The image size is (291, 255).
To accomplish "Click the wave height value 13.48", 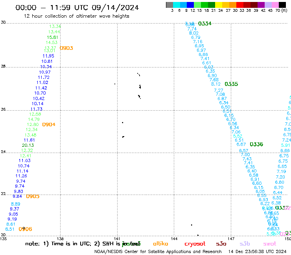I will [30, 135].
